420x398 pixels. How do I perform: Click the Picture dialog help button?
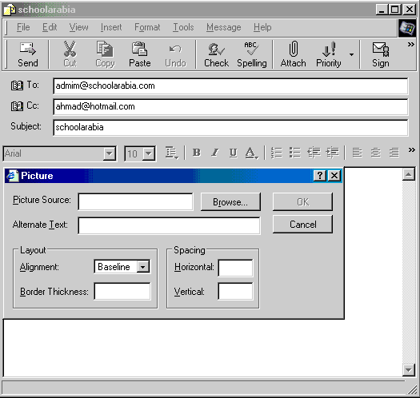[x=320, y=176]
